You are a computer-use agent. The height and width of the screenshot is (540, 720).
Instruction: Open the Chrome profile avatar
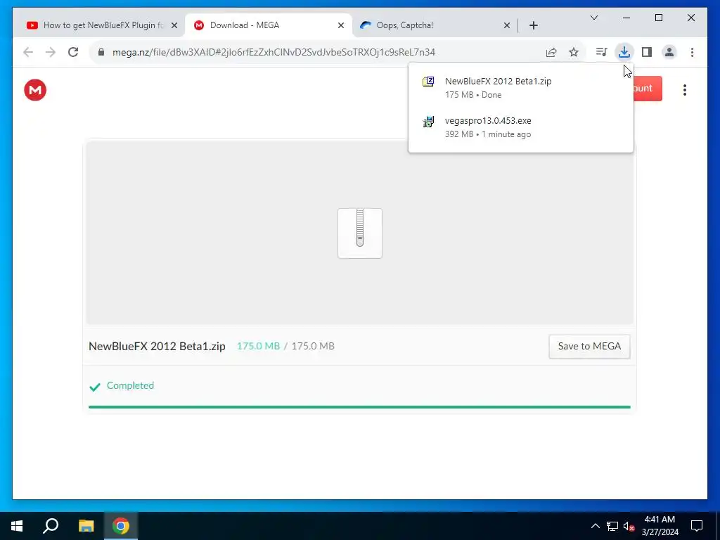click(669, 52)
